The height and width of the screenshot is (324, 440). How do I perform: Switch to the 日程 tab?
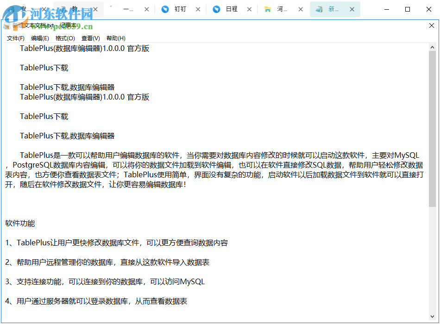[232, 9]
